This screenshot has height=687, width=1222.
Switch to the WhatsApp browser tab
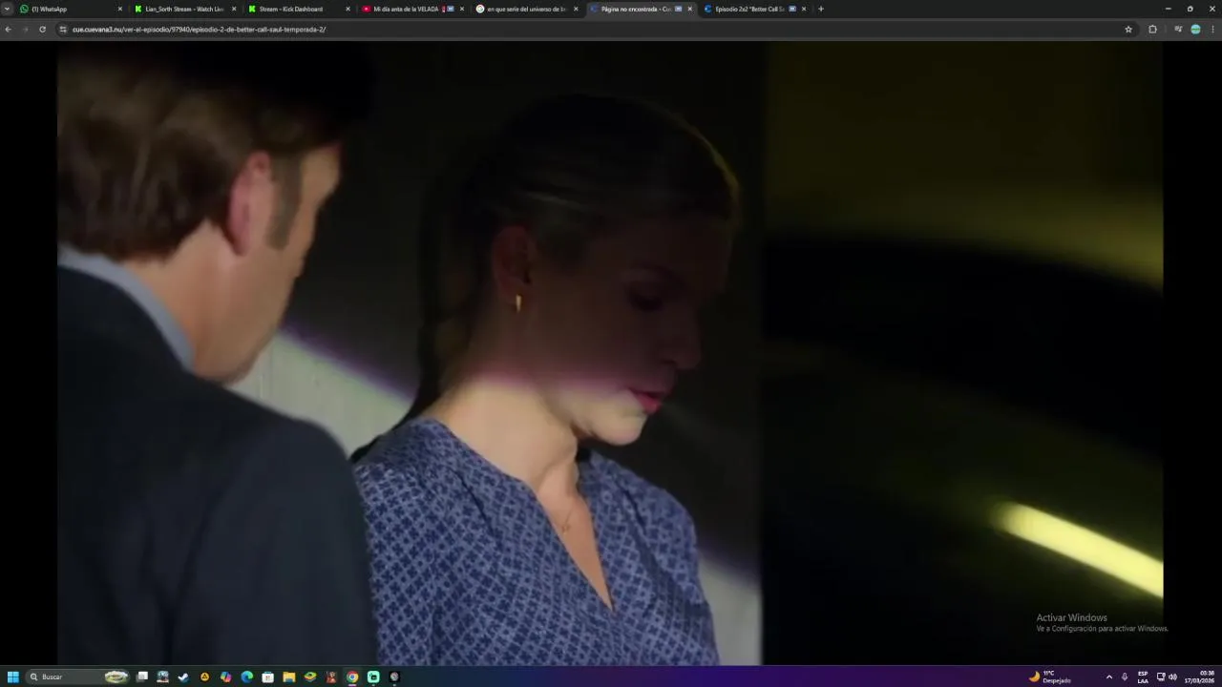pos(72,9)
